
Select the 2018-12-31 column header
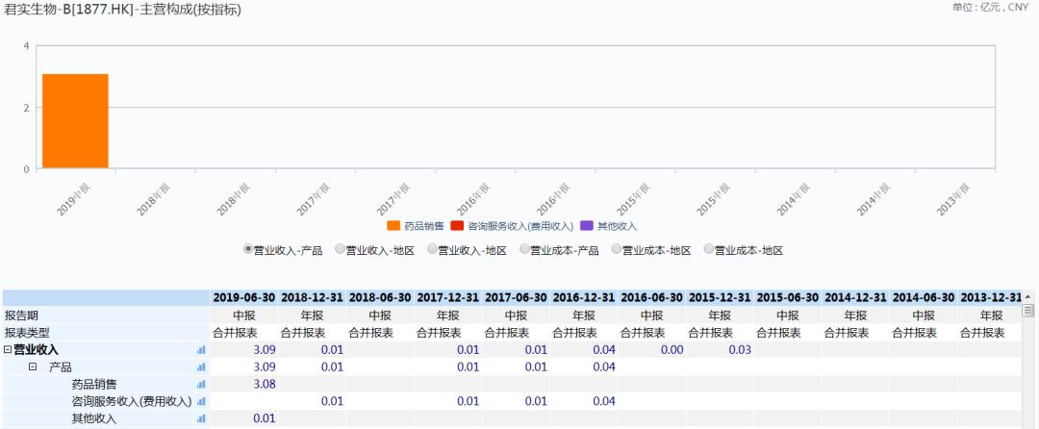click(x=312, y=298)
